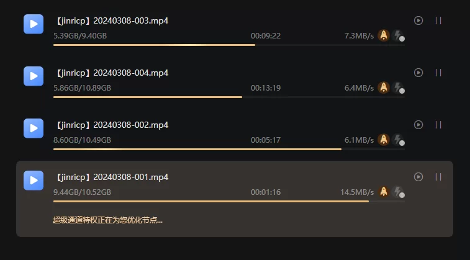The image size is (470, 260).
Task: Play 20240308-003.mp4 while downloading
Action: (418, 20)
